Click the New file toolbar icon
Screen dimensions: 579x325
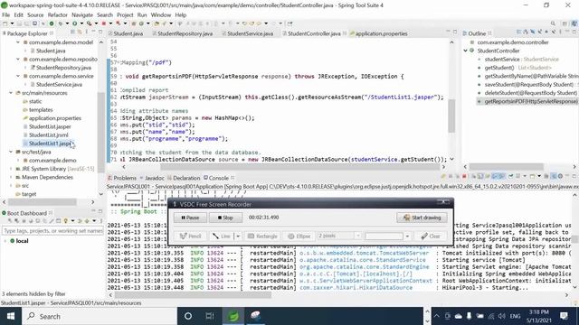pos(5,23)
